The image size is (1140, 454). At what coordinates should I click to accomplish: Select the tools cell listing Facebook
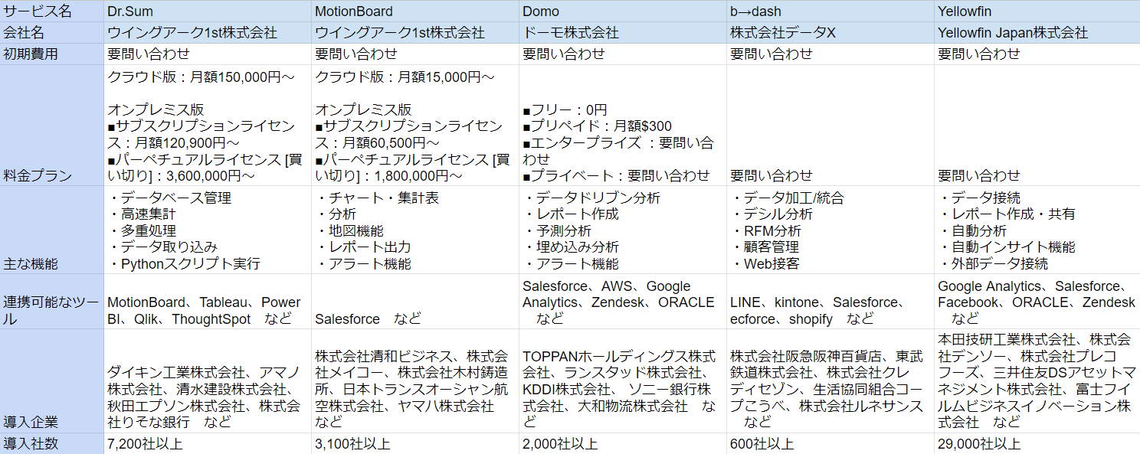click(1037, 302)
